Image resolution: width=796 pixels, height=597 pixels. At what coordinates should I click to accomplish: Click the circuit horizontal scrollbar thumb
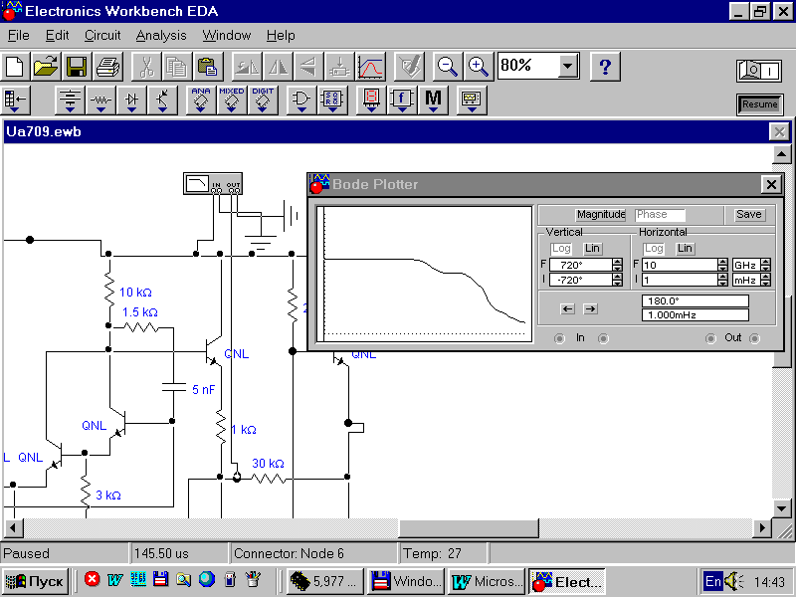(x=468, y=528)
